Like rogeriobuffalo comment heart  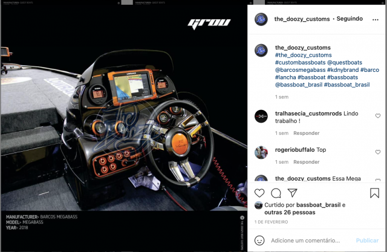(x=378, y=152)
